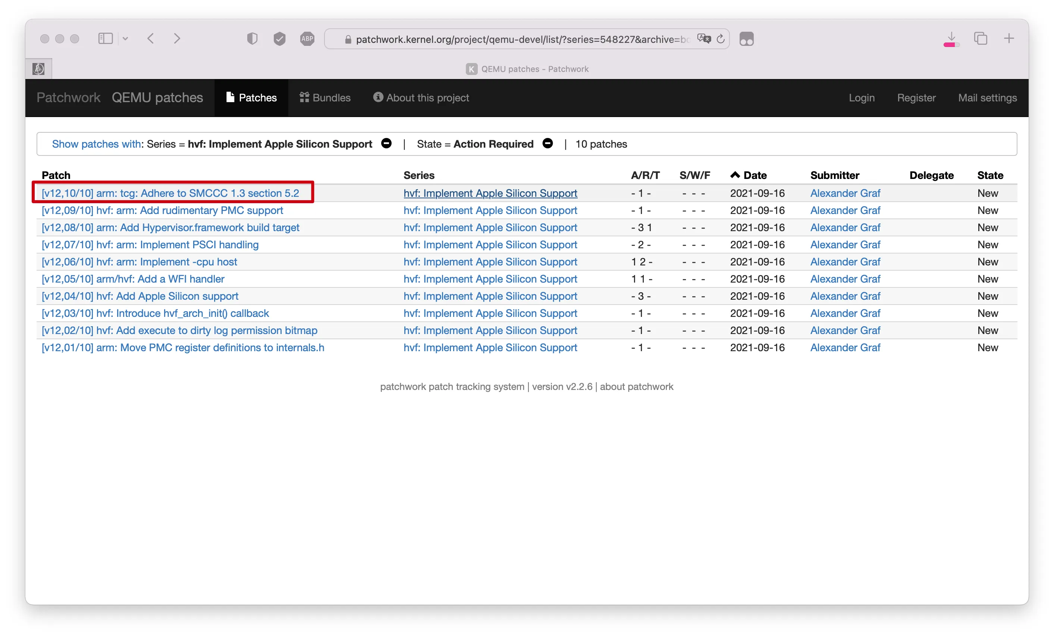Open patch v12,07/10 Implement PSCI handling
Screen dimensions: 1054x636
[x=150, y=245]
